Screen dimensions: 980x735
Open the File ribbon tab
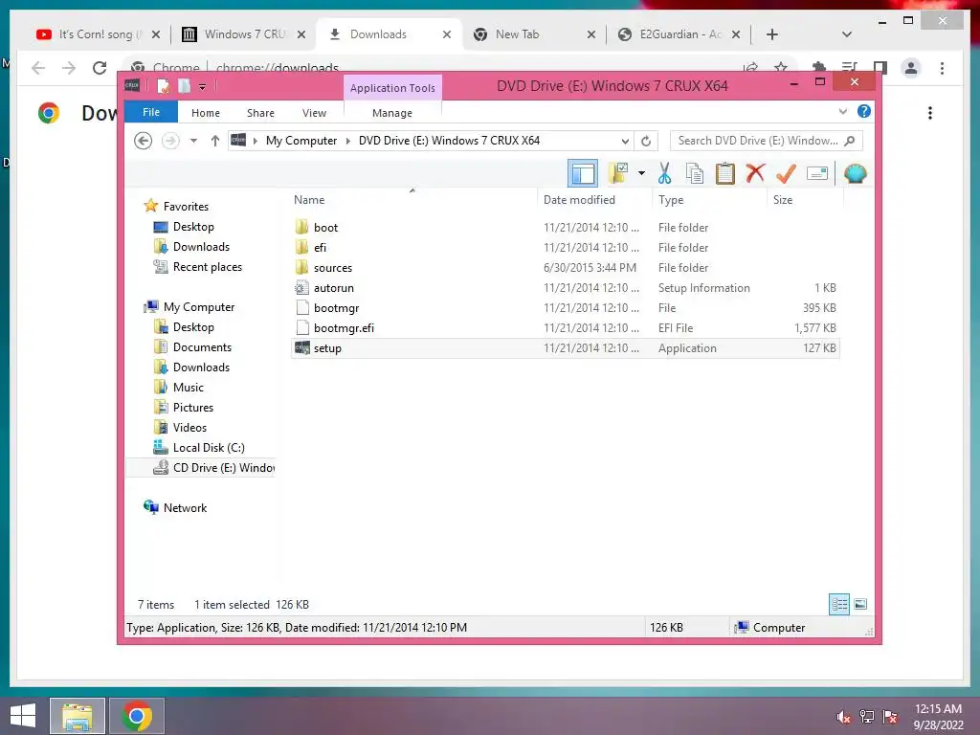tap(151, 112)
